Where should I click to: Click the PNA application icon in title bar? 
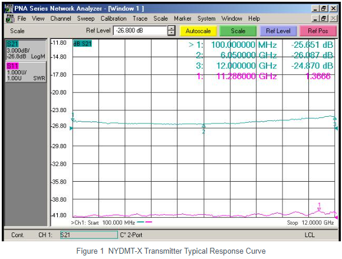tap(9, 8)
